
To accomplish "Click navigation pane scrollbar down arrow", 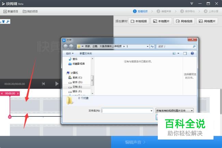I will (92, 93).
